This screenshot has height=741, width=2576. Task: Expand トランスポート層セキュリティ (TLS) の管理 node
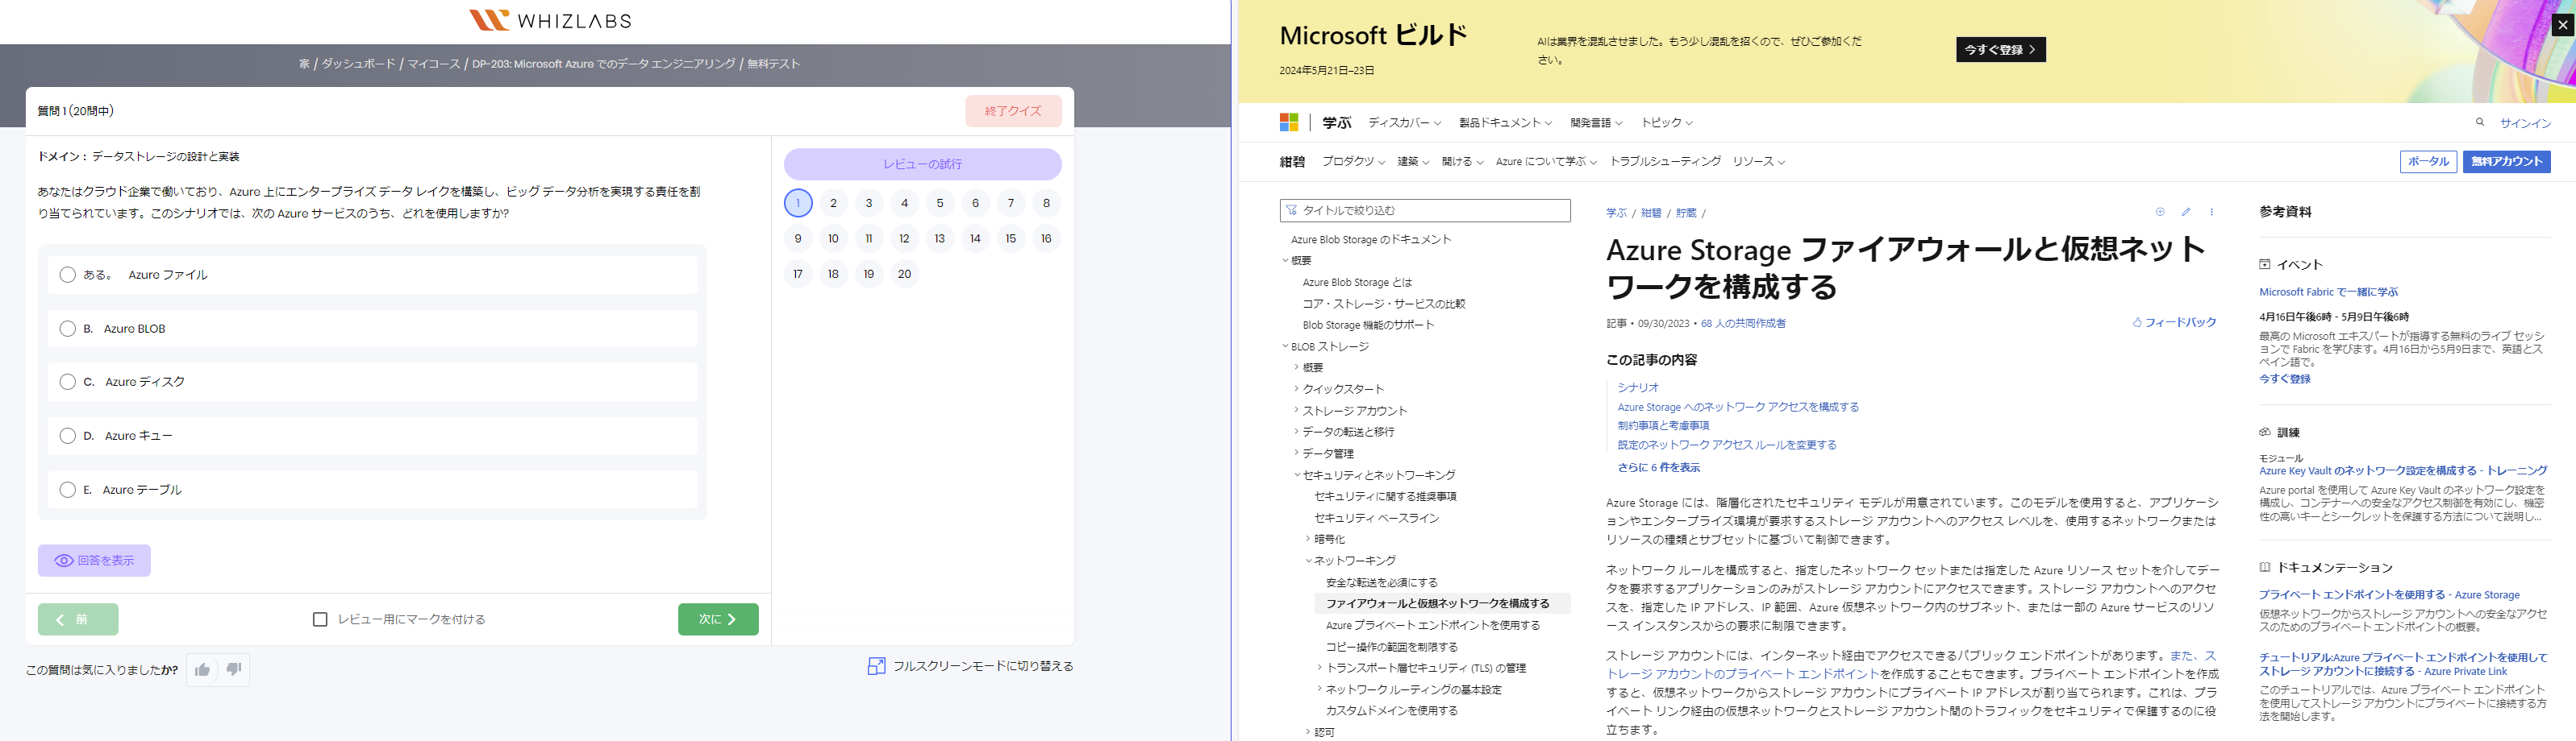tap(1320, 667)
